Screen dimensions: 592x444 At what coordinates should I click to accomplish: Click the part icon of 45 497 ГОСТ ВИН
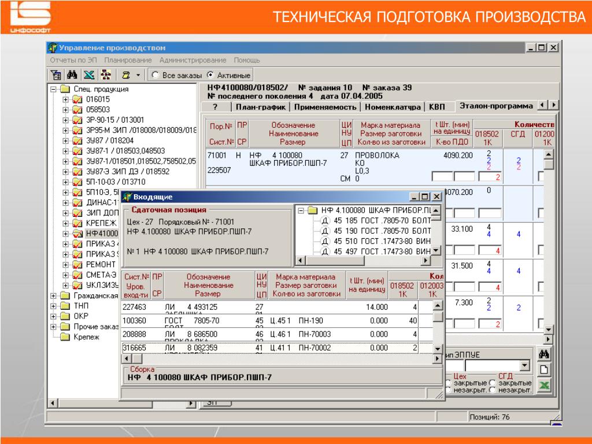click(325, 251)
